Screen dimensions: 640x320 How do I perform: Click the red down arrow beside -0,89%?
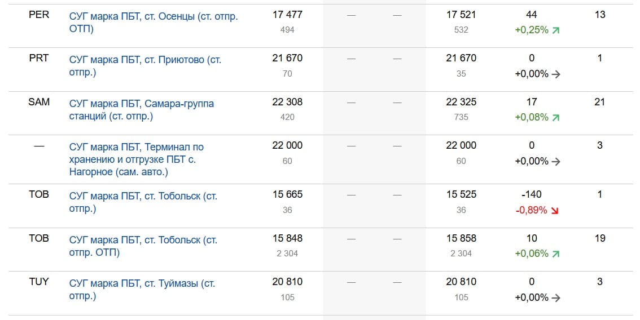pos(556,210)
